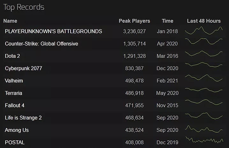
Task: Select the Fallout 4 row name
Action: 14,105
